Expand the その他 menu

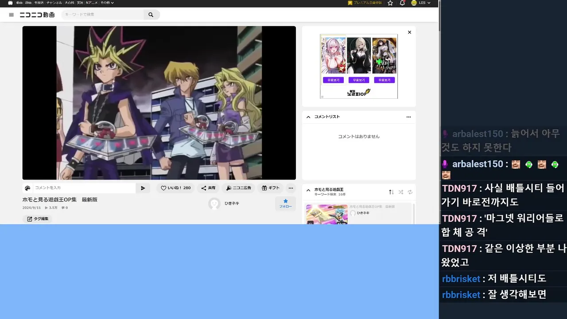coord(107,3)
